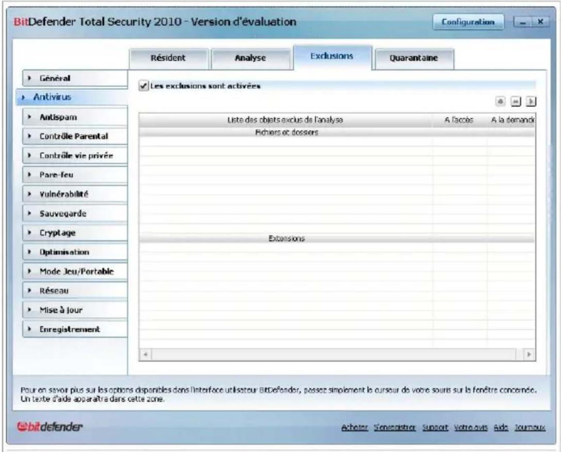
Task: Open the Pare-feu section
Action: tap(75, 175)
